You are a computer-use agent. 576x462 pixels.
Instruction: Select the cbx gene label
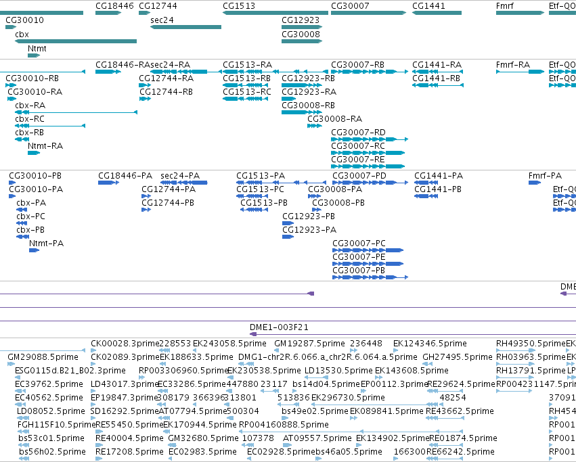coord(22,34)
